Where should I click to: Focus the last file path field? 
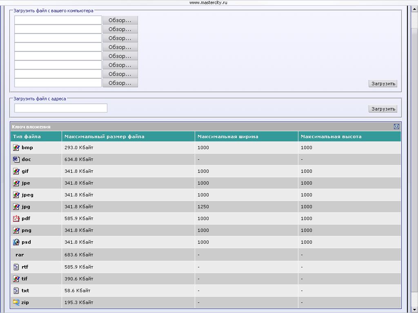(58, 83)
